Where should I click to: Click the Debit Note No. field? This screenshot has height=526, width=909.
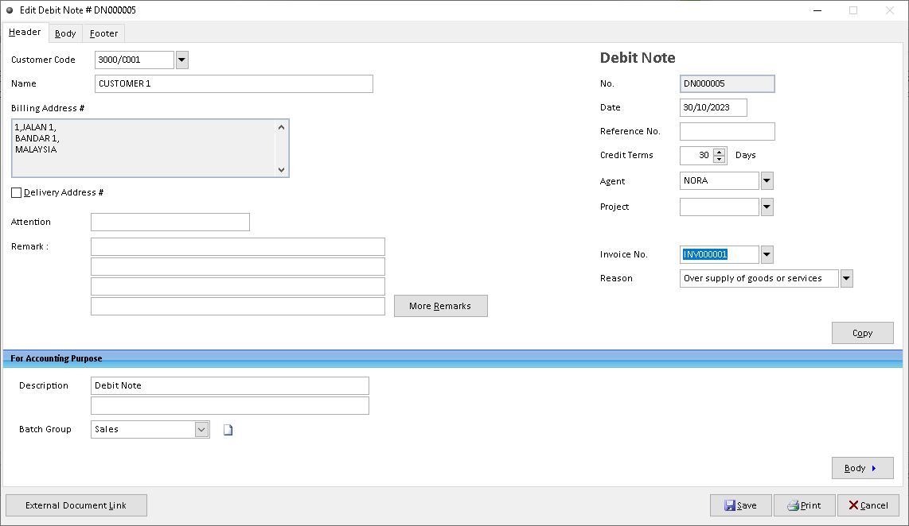click(727, 84)
